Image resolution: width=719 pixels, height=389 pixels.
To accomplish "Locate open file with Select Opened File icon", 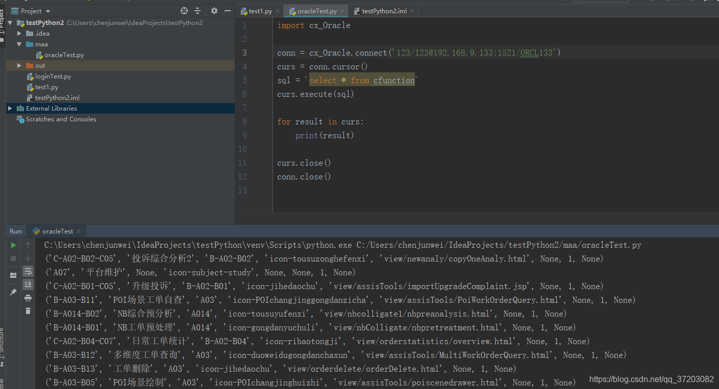I will [183, 10].
